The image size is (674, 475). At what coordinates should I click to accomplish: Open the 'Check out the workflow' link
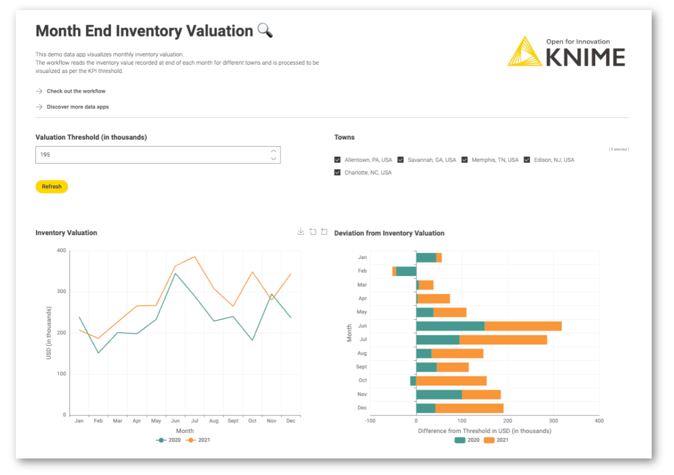coord(76,91)
